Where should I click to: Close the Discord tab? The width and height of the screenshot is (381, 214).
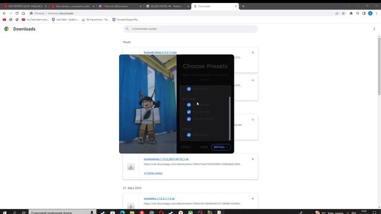(140, 7)
